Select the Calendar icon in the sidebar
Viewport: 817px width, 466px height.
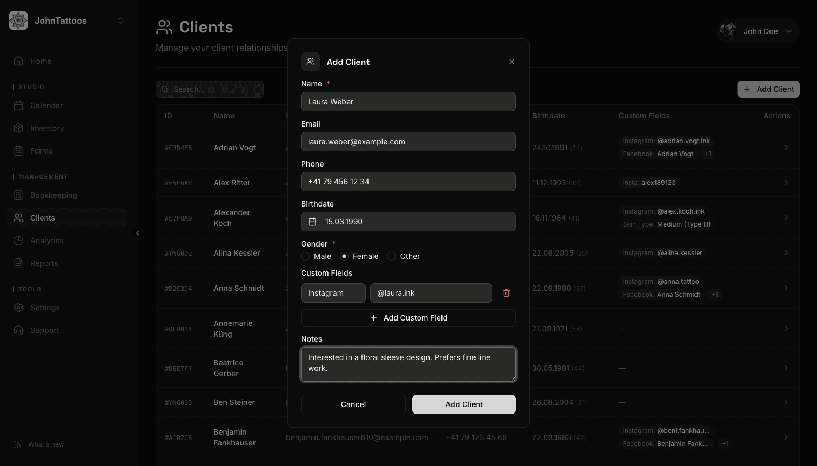tap(18, 105)
